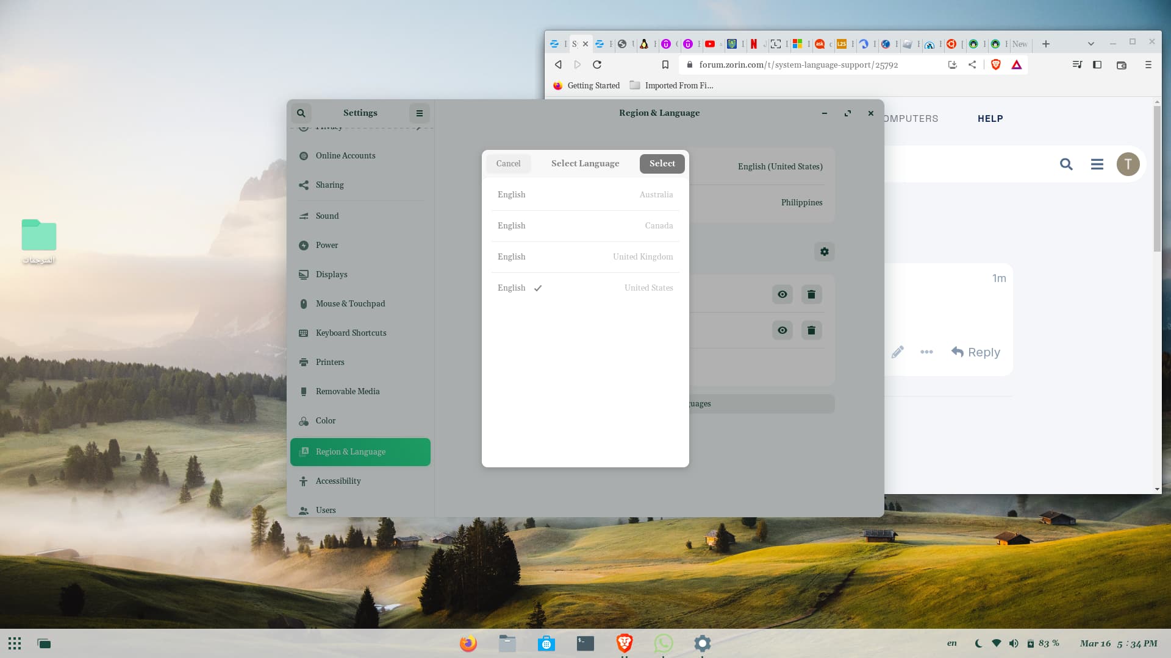The image size is (1171, 658).
Task: Select Region & Language in sidebar
Action: pos(360,452)
